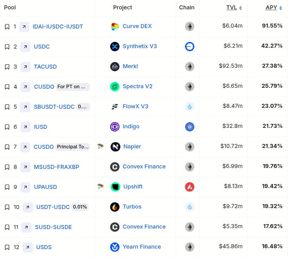Bookmark the IDAI-IUSDC-IUSDT pool
The width and height of the screenshot is (288, 258).
click(7, 27)
